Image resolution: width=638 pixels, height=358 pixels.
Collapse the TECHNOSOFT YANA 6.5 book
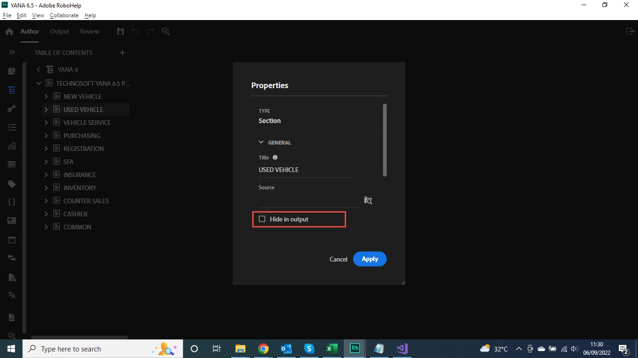tap(39, 83)
